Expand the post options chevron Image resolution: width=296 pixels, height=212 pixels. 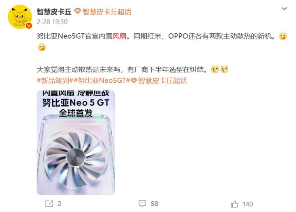284,9
